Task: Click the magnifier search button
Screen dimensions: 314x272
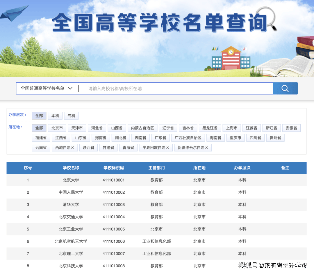Action: coord(285,89)
